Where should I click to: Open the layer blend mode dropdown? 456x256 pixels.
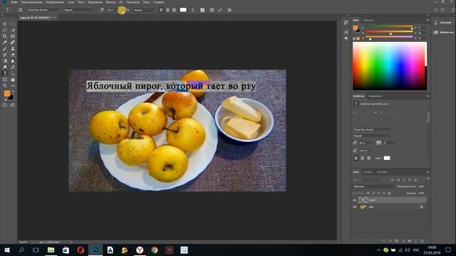(x=373, y=186)
